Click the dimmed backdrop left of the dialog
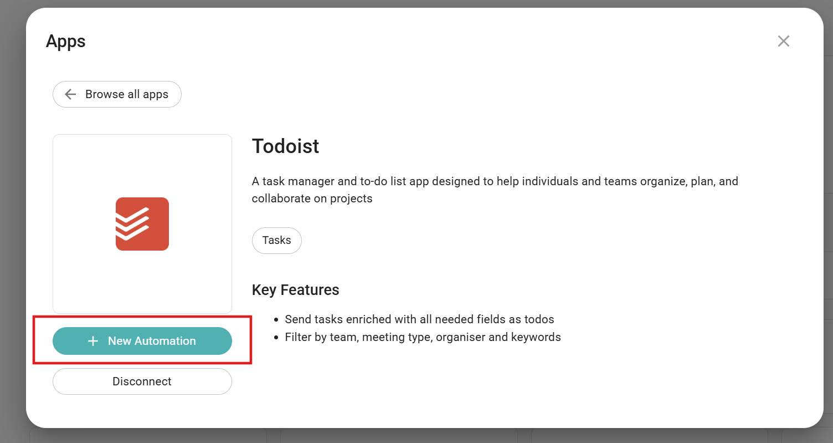The image size is (833, 443). point(12,222)
